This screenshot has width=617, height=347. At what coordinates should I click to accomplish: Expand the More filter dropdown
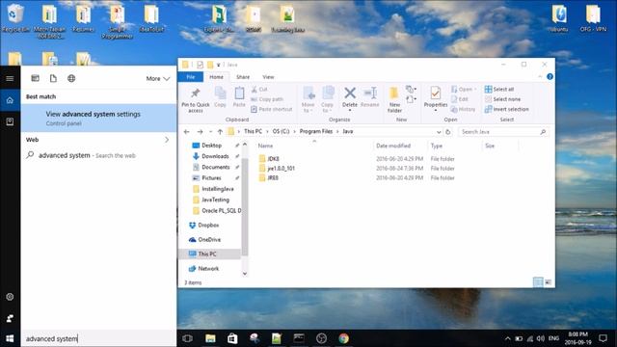coord(158,79)
